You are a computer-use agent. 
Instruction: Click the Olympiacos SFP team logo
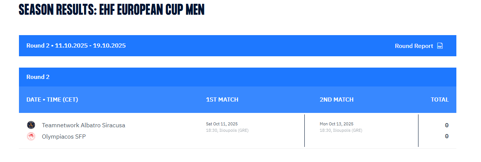point(31,136)
